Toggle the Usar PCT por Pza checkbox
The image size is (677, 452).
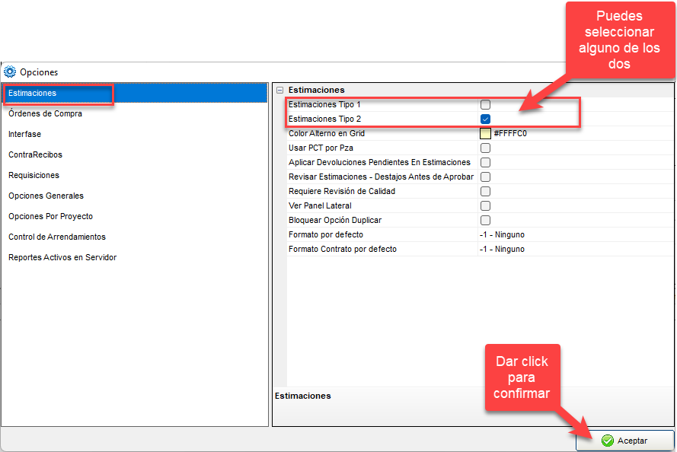485,148
